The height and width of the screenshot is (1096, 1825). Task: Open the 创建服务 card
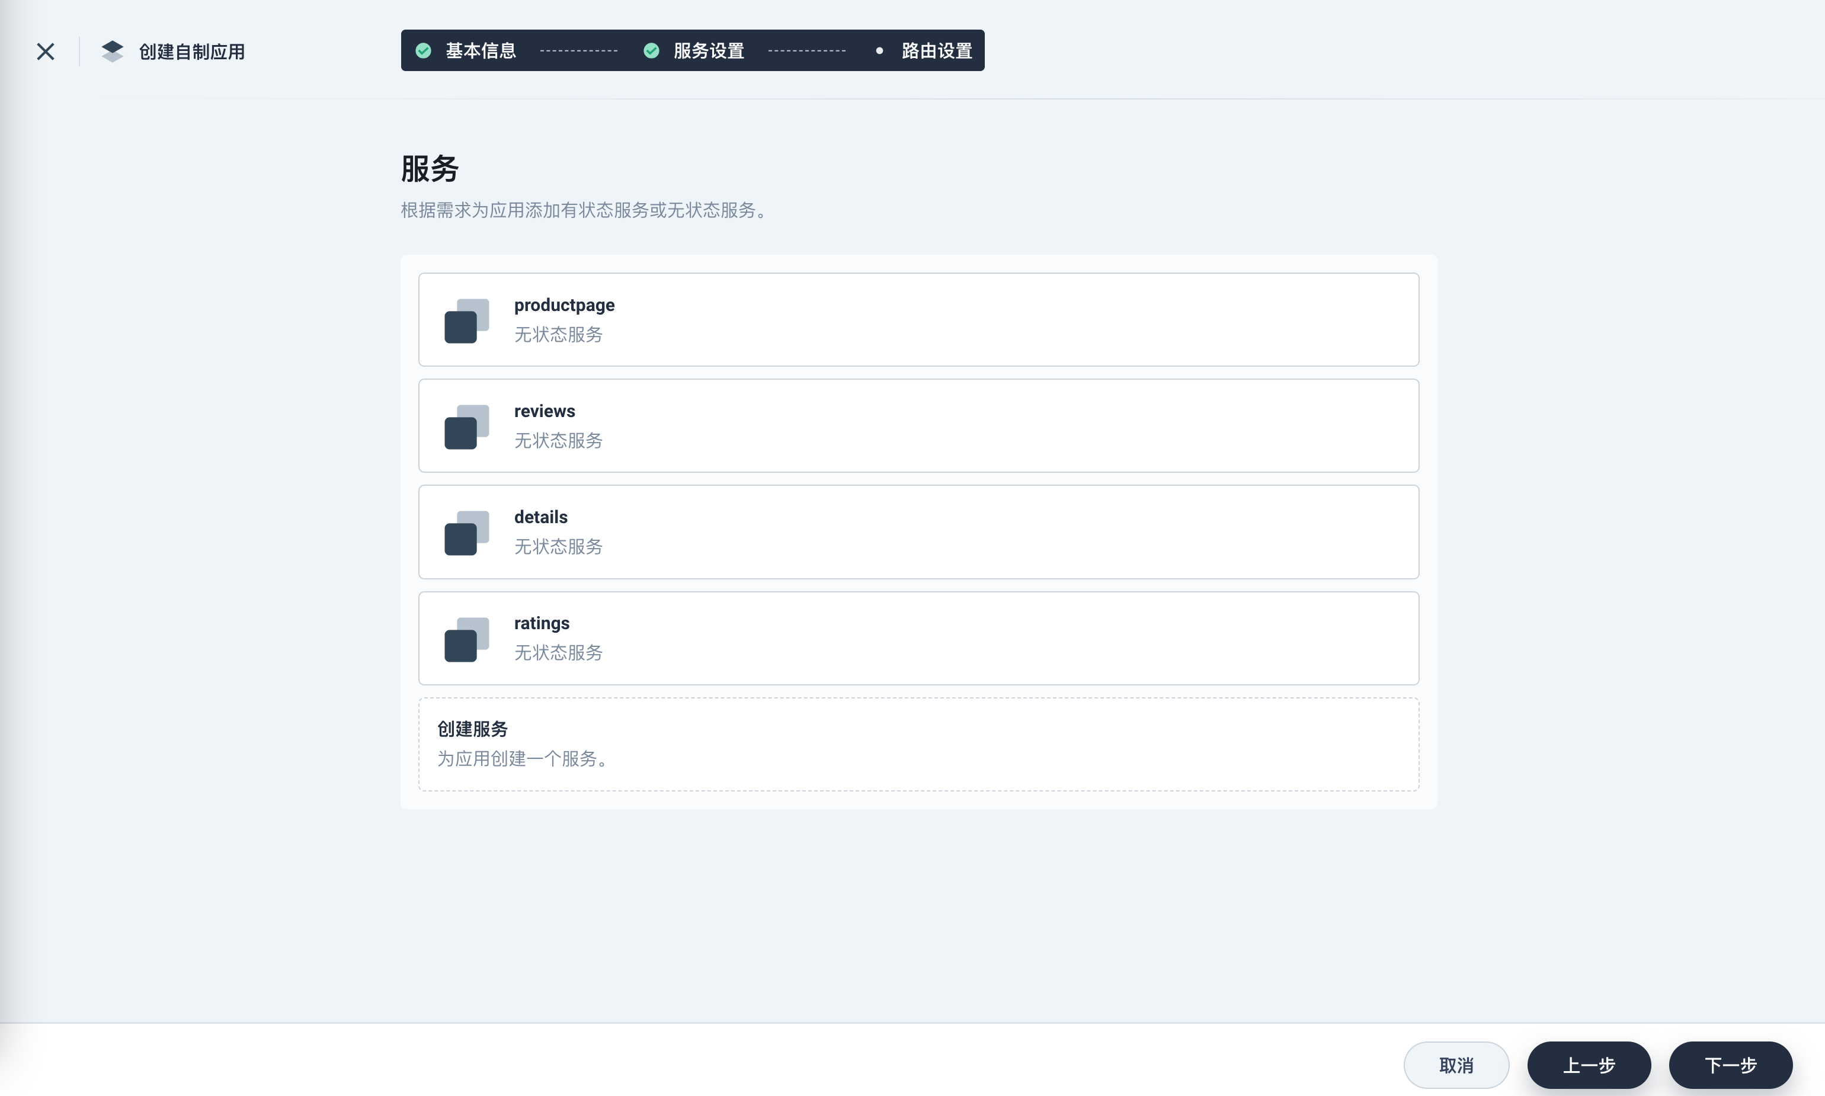click(918, 744)
